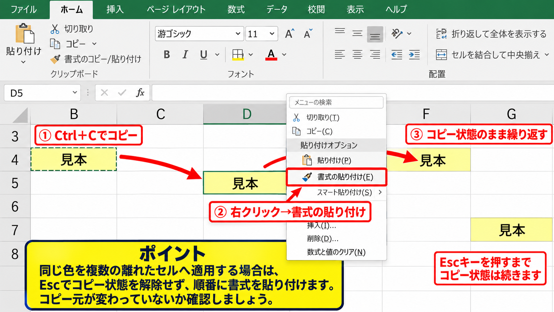The width and height of the screenshot is (554, 312).
Task: Choose 切り取り(T) in context menu
Action: (336, 117)
